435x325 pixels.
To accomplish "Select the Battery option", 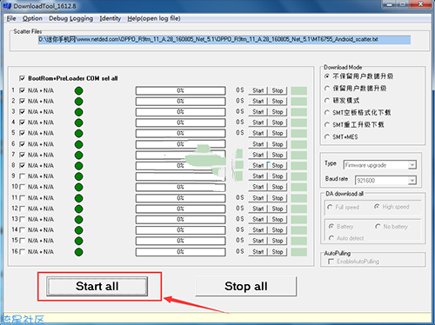I will click(x=331, y=226).
